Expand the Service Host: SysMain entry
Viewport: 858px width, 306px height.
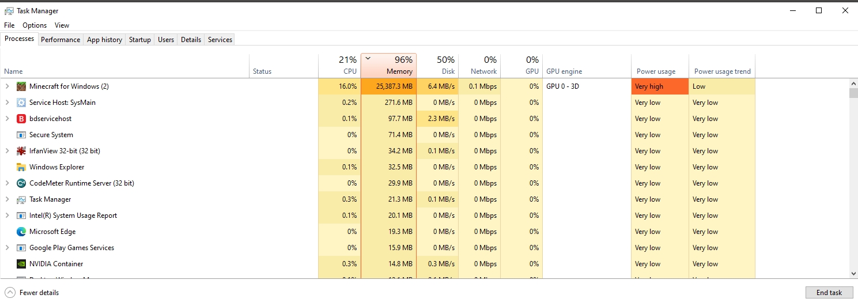pyautogui.click(x=7, y=103)
